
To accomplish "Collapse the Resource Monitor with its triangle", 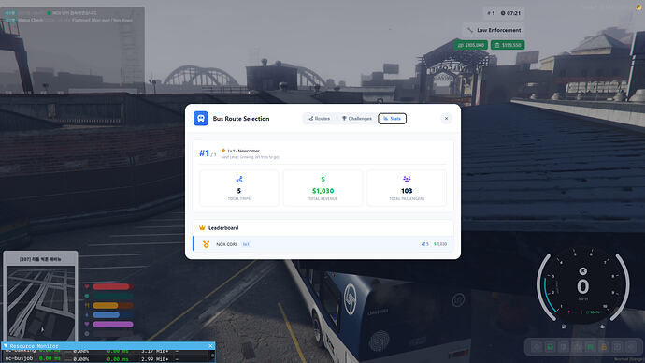I will 6,346.
